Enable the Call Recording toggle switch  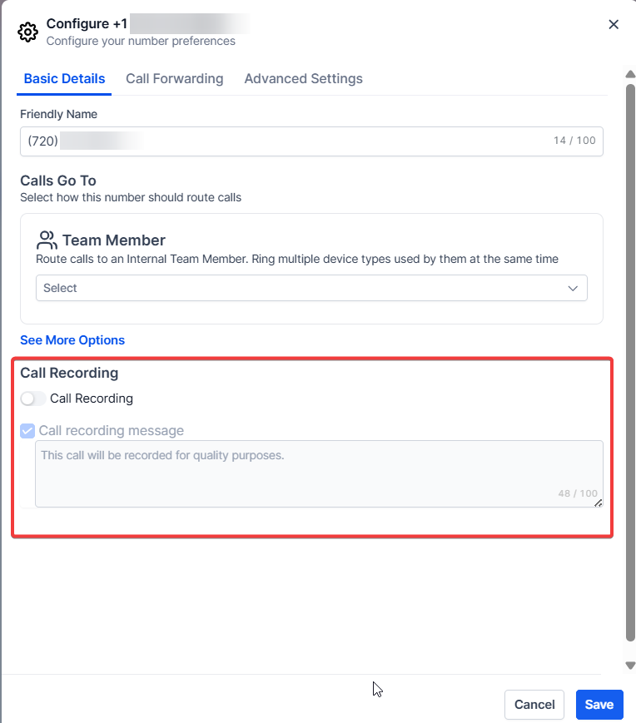click(x=33, y=399)
